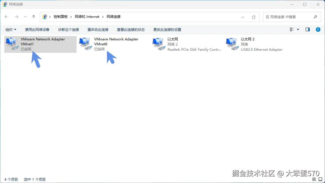Screen dimensions: 325x183
Task: Select the VMware Network Adapter VMnet8 icon
Action: tap(85, 43)
